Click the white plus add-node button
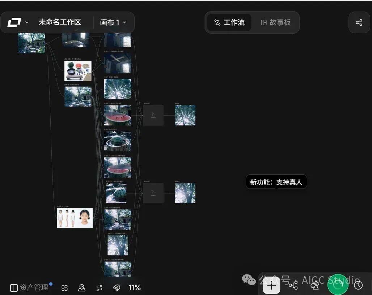Screen dimensions: 372x295 pos(271,286)
